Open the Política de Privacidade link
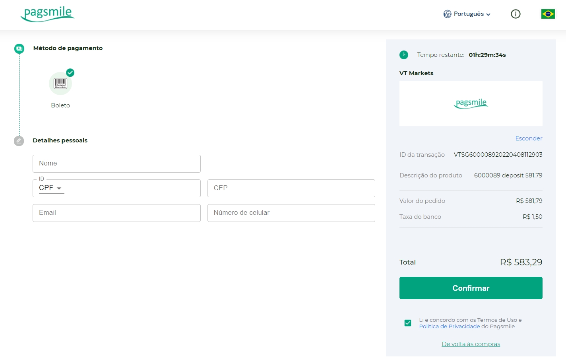Screen dimensions: 566x360 (449, 327)
